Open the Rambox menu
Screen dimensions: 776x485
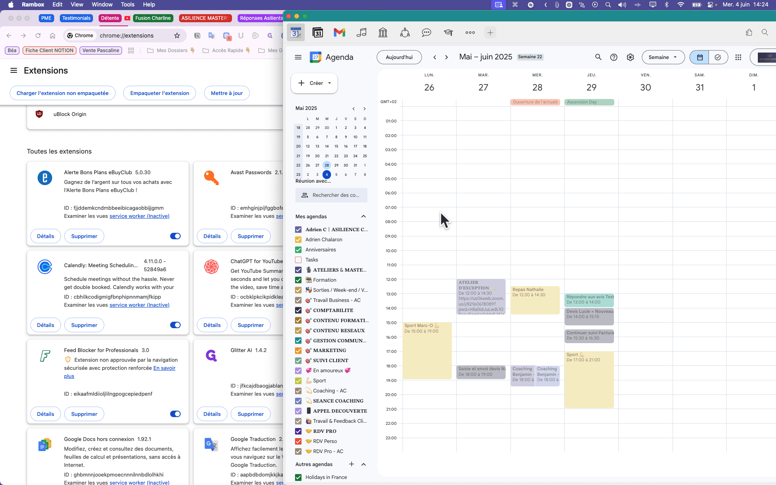33,4
